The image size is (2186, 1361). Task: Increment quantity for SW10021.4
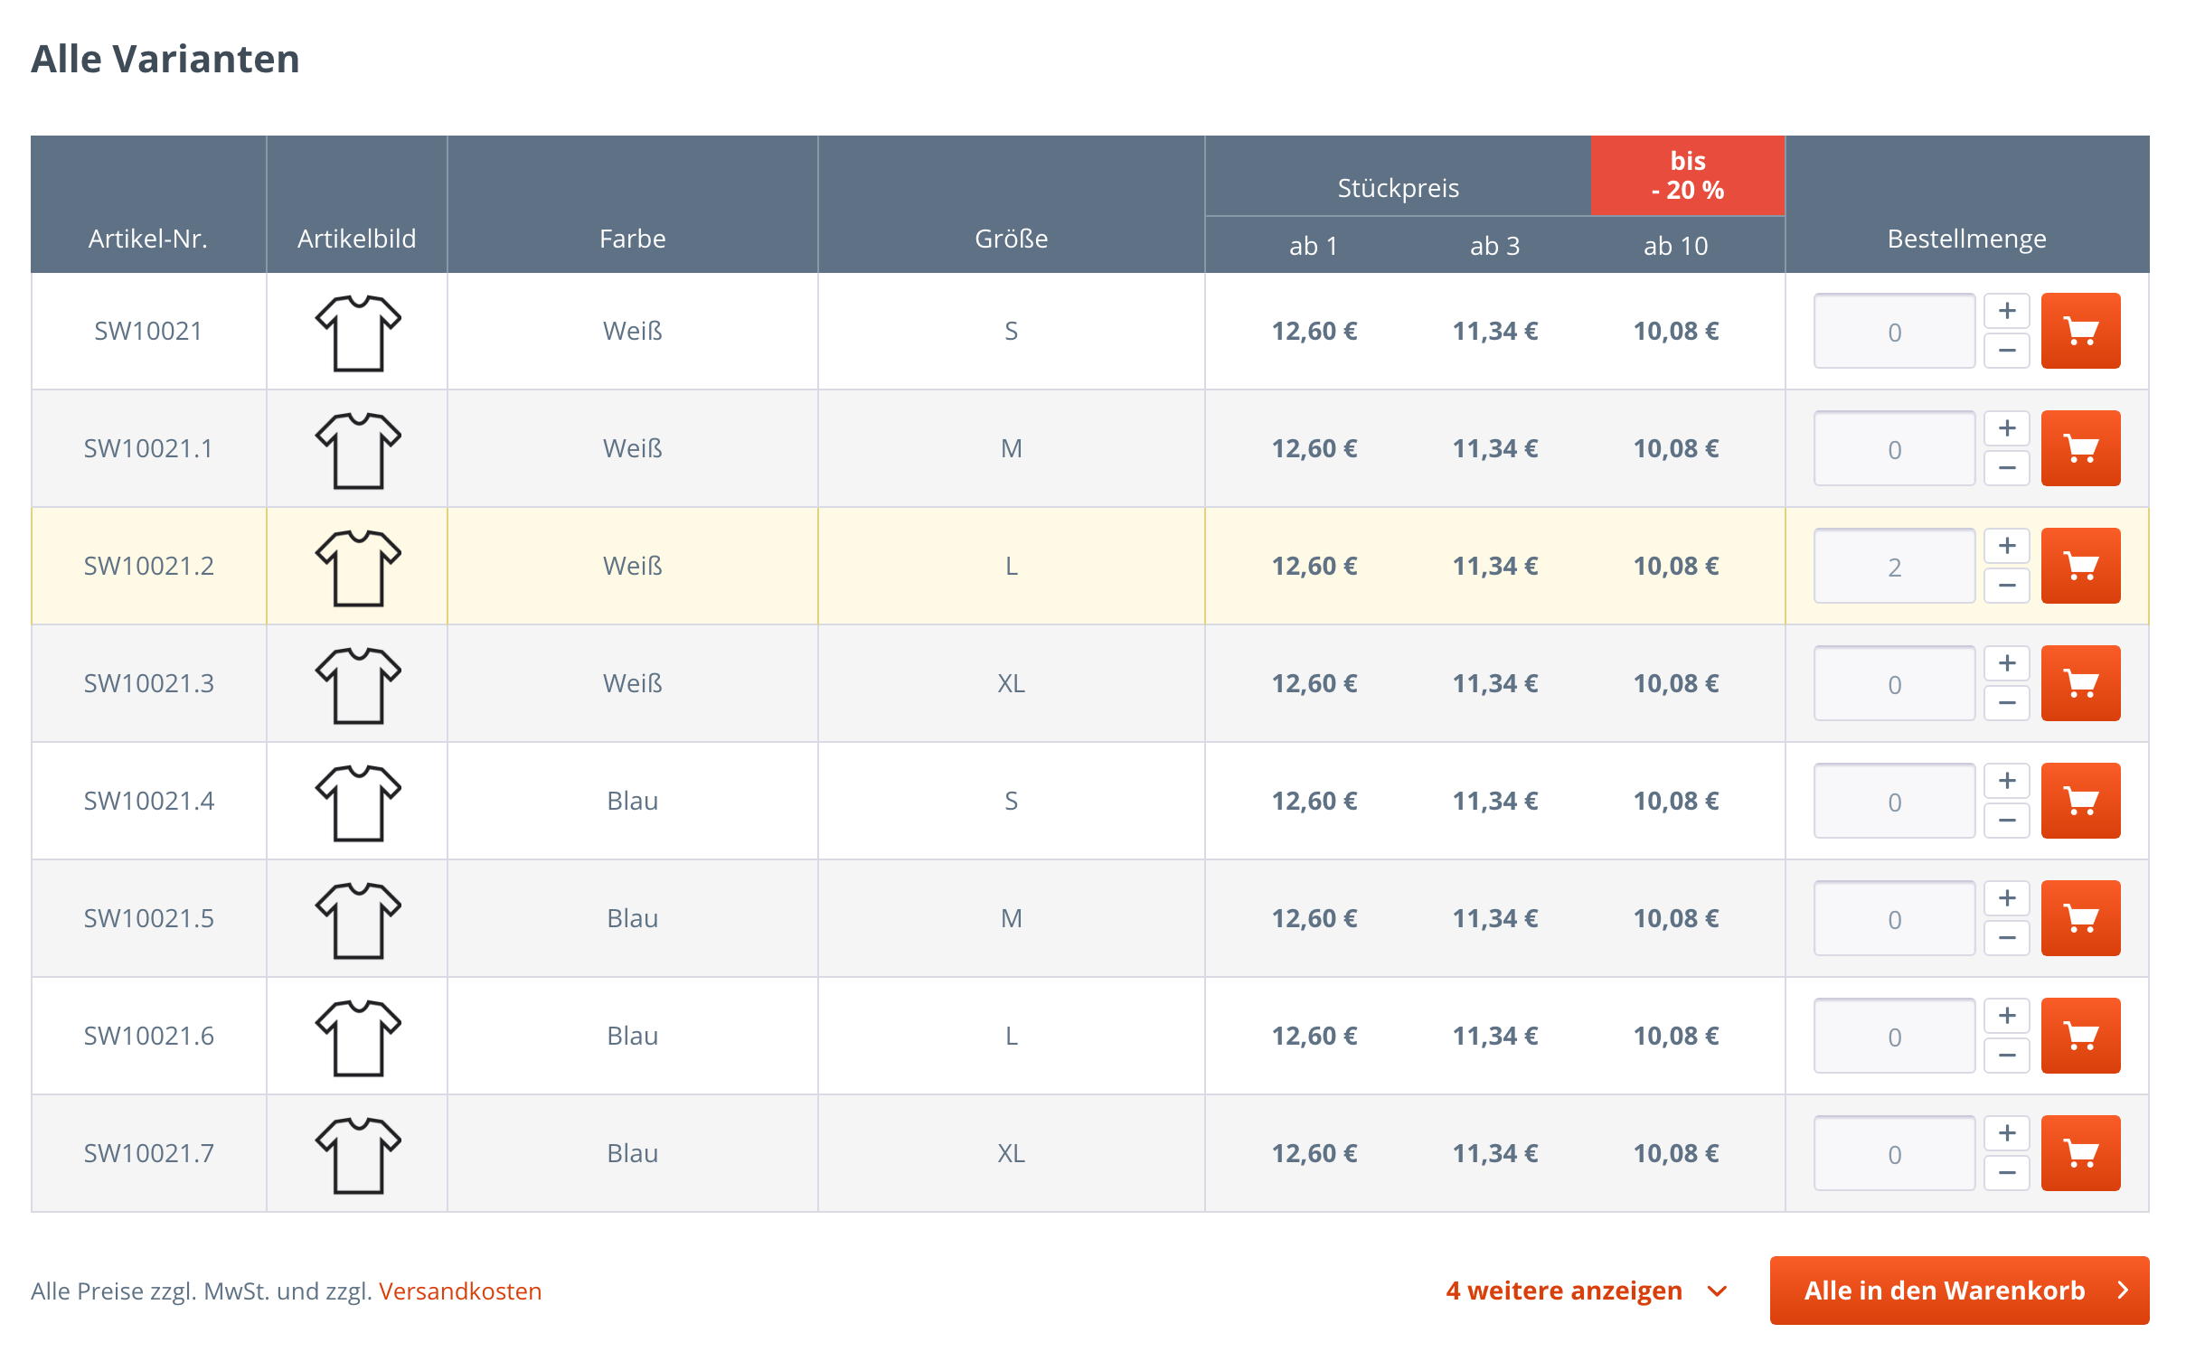pos(2007,781)
